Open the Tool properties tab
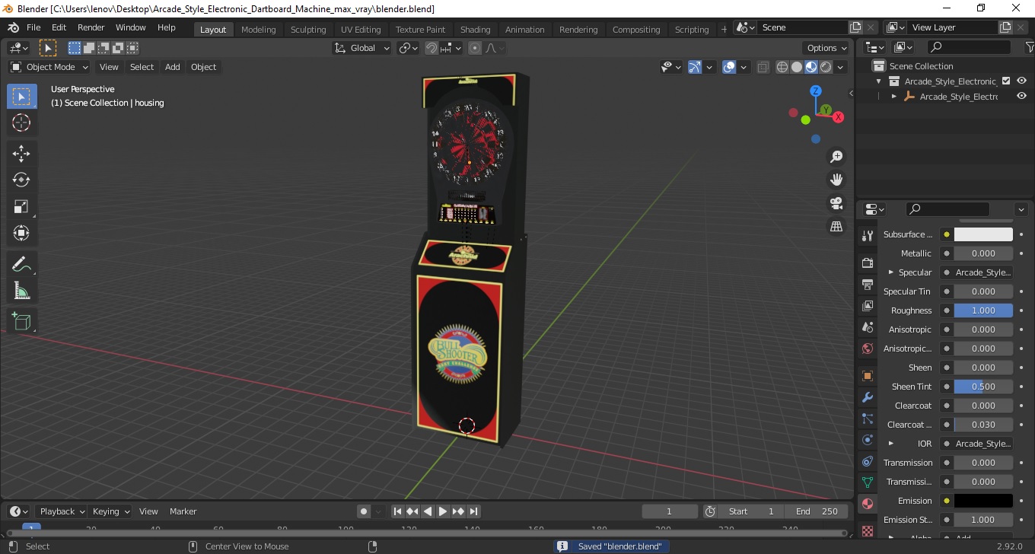The image size is (1035, 554). click(x=867, y=236)
